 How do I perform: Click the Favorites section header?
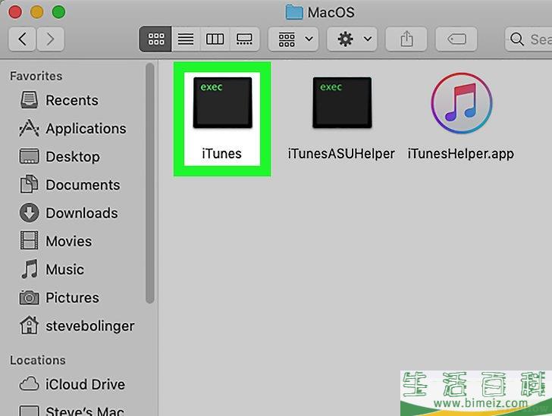pos(36,76)
